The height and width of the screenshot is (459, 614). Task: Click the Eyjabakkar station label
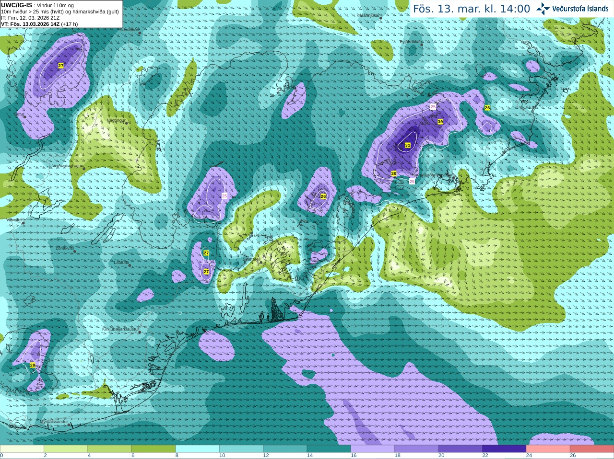coord(411,42)
